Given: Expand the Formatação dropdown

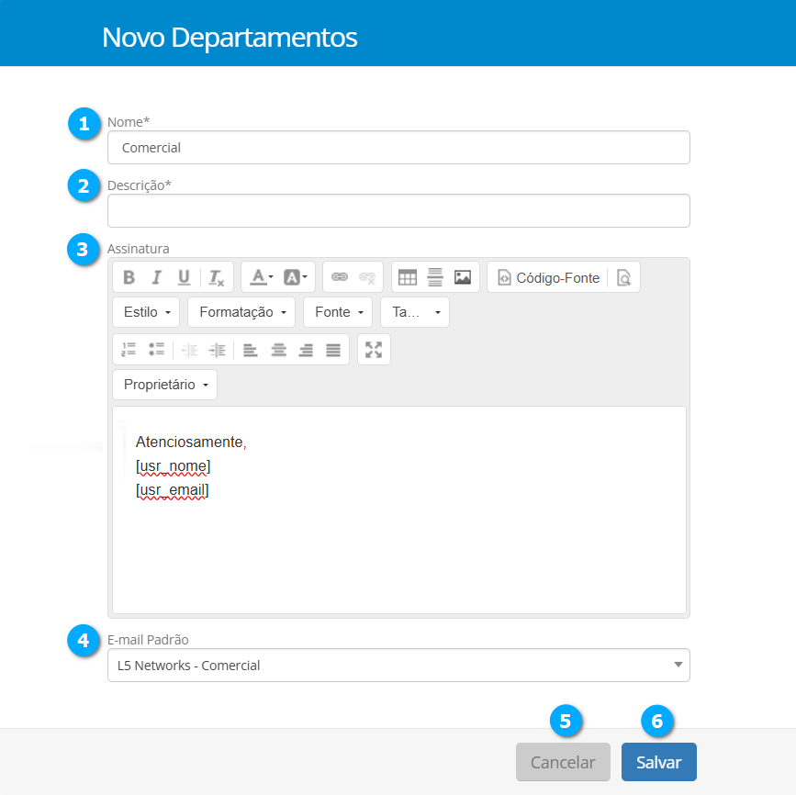Looking at the screenshot, I should pos(241,312).
